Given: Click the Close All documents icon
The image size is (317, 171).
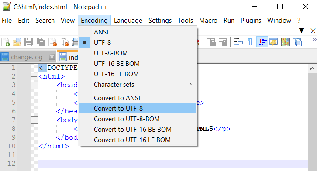Looking at the screenshot, I should (x=64, y=42).
